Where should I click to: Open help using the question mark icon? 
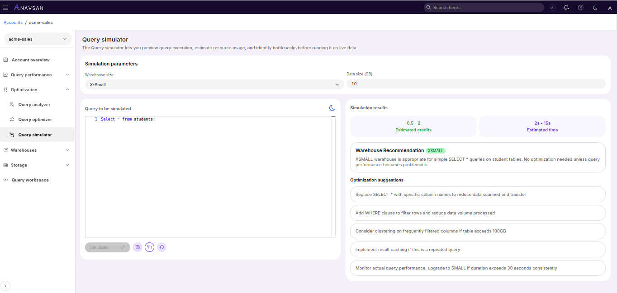pos(580,7)
